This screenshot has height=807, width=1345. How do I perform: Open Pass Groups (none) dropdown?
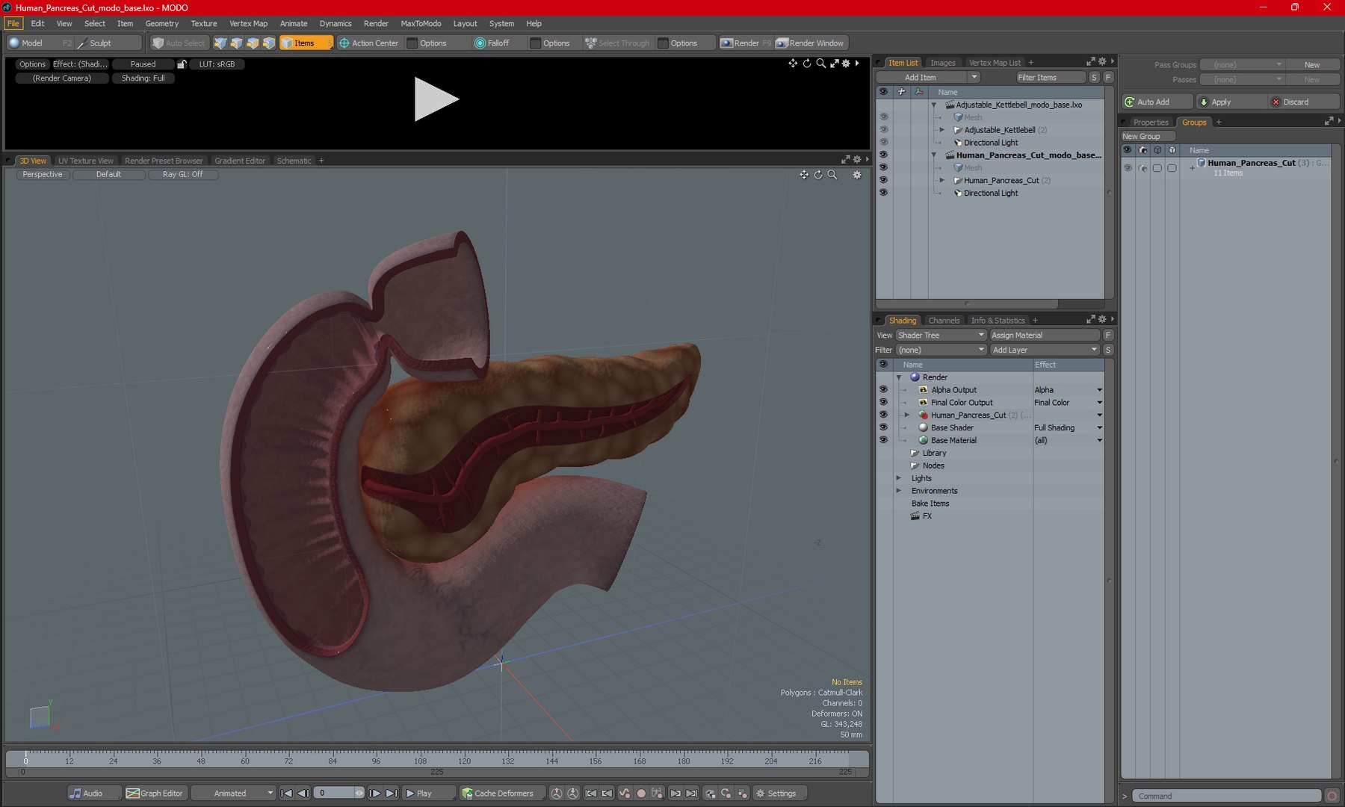(1243, 65)
